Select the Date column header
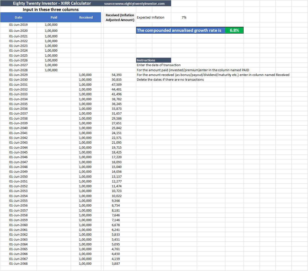The width and height of the screenshot is (308, 271). 19,18
